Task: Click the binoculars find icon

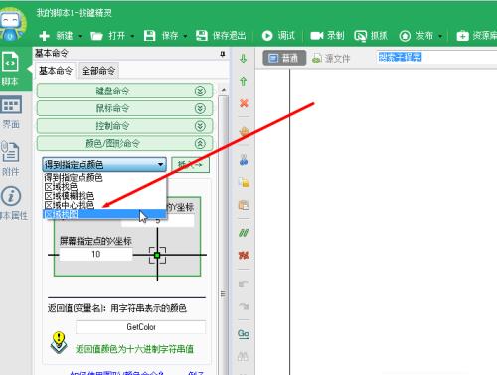Action: click(243, 357)
